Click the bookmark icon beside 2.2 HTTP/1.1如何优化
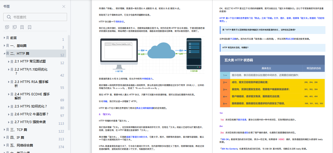The height and width of the screenshot is (153, 333). point(12,69)
